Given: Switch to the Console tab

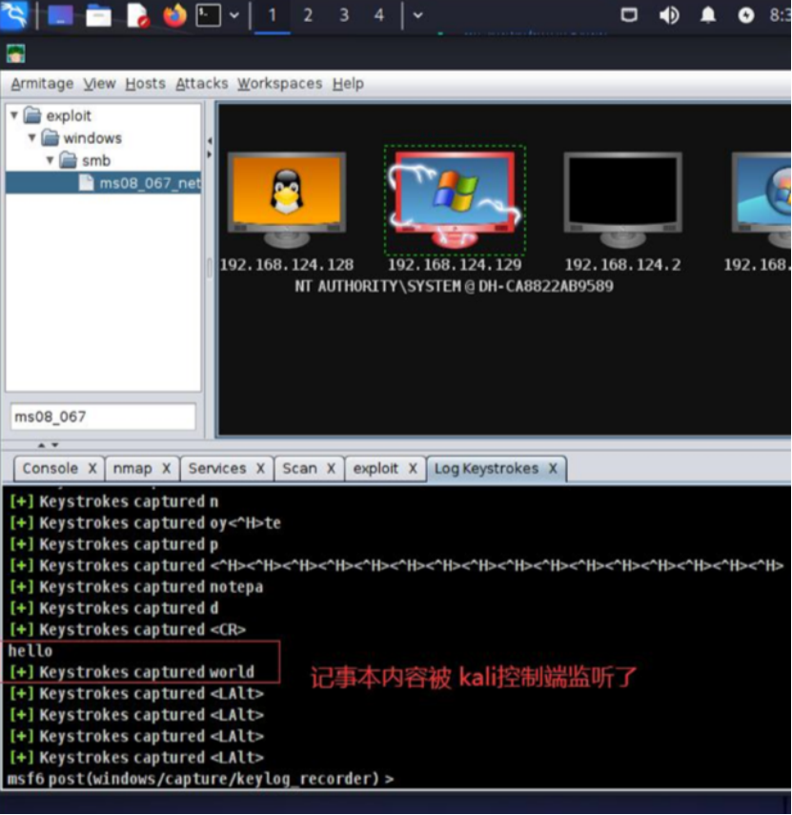Looking at the screenshot, I should pos(50,468).
